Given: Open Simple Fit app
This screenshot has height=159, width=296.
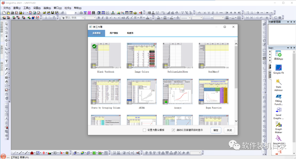Looking at the screenshot, I should tap(278, 69).
